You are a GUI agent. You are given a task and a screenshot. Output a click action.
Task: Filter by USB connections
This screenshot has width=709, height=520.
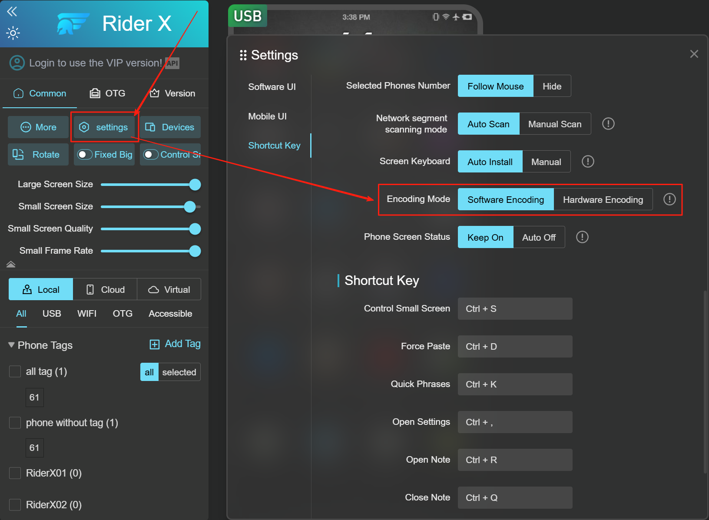pyautogui.click(x=52, y=314)
